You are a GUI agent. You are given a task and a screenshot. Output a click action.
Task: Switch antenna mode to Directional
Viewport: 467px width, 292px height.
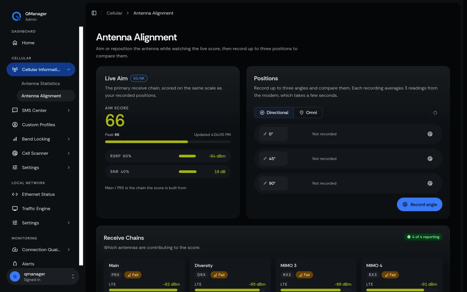pyautogui.click(x=274, y=113)
